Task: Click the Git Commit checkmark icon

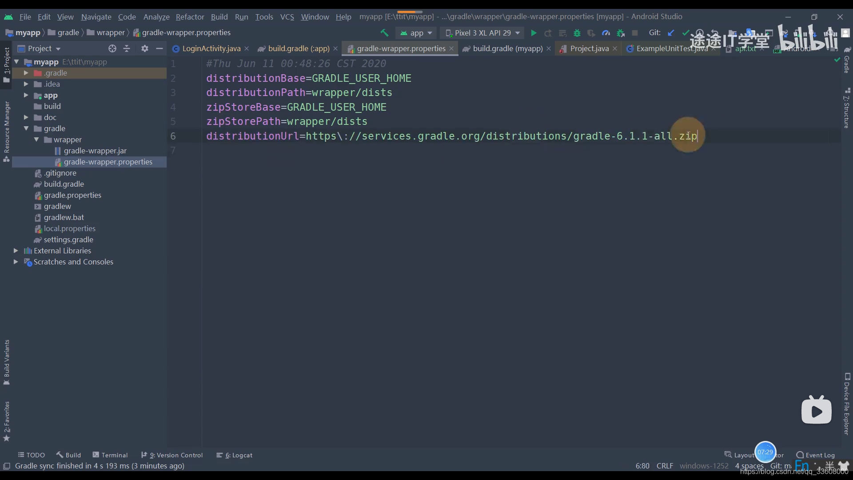Action: 686,33
